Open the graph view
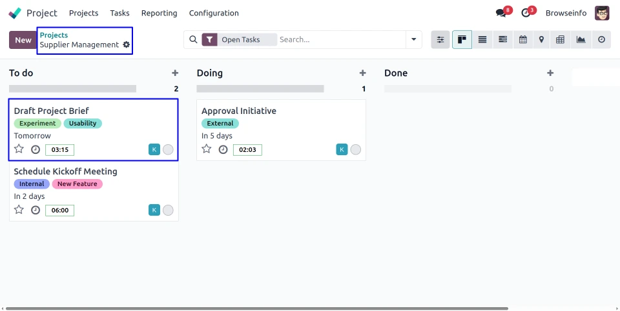620x311 pixels. pos(581,40)
